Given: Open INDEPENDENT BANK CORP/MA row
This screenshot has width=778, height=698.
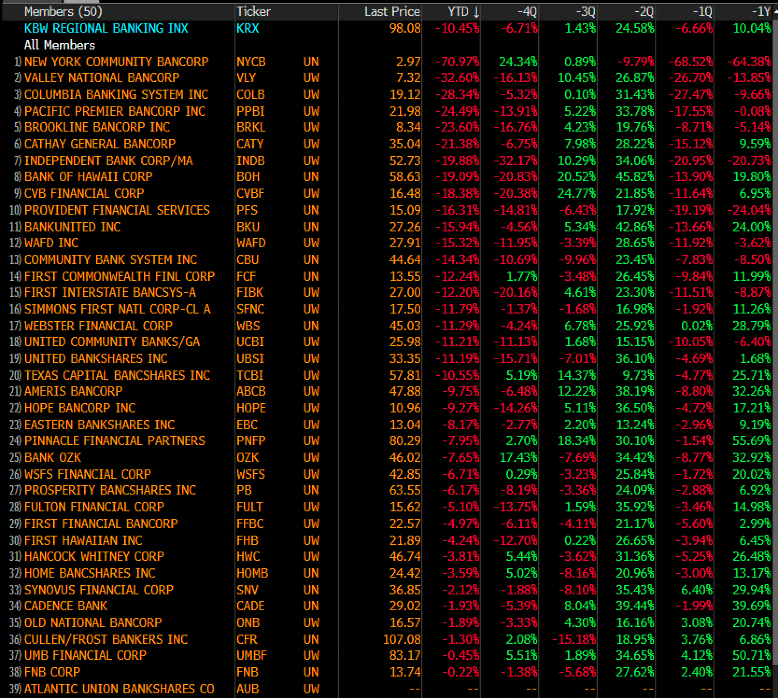Looking at the screenshot, I should pos(388,161).
